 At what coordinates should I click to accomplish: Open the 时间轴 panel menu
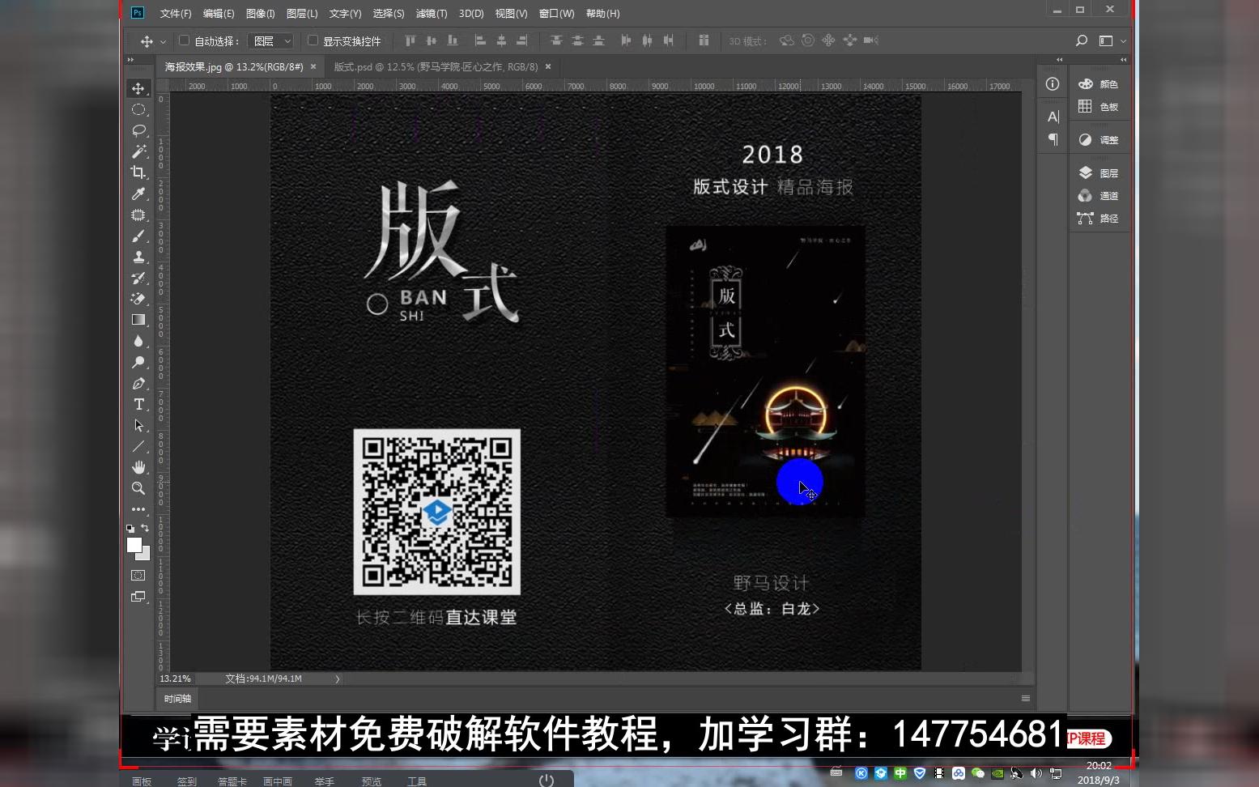(x=1026, y=699)
